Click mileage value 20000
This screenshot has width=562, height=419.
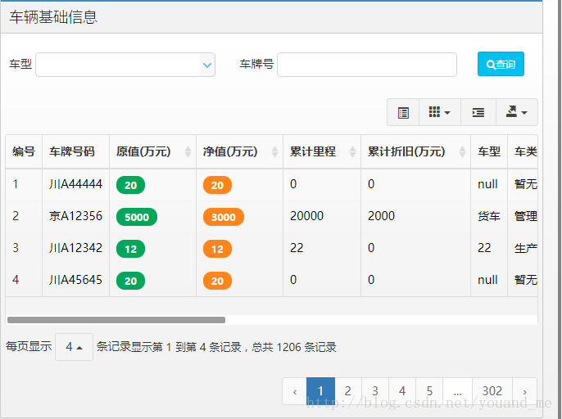click(306, 216)
